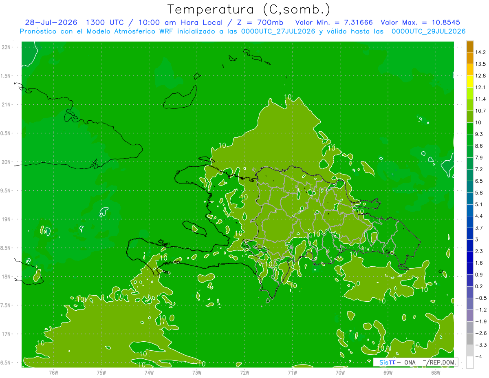
Task: Click the legend swatch between 12.8 and 13.5
Action: [x=470, y=70]
